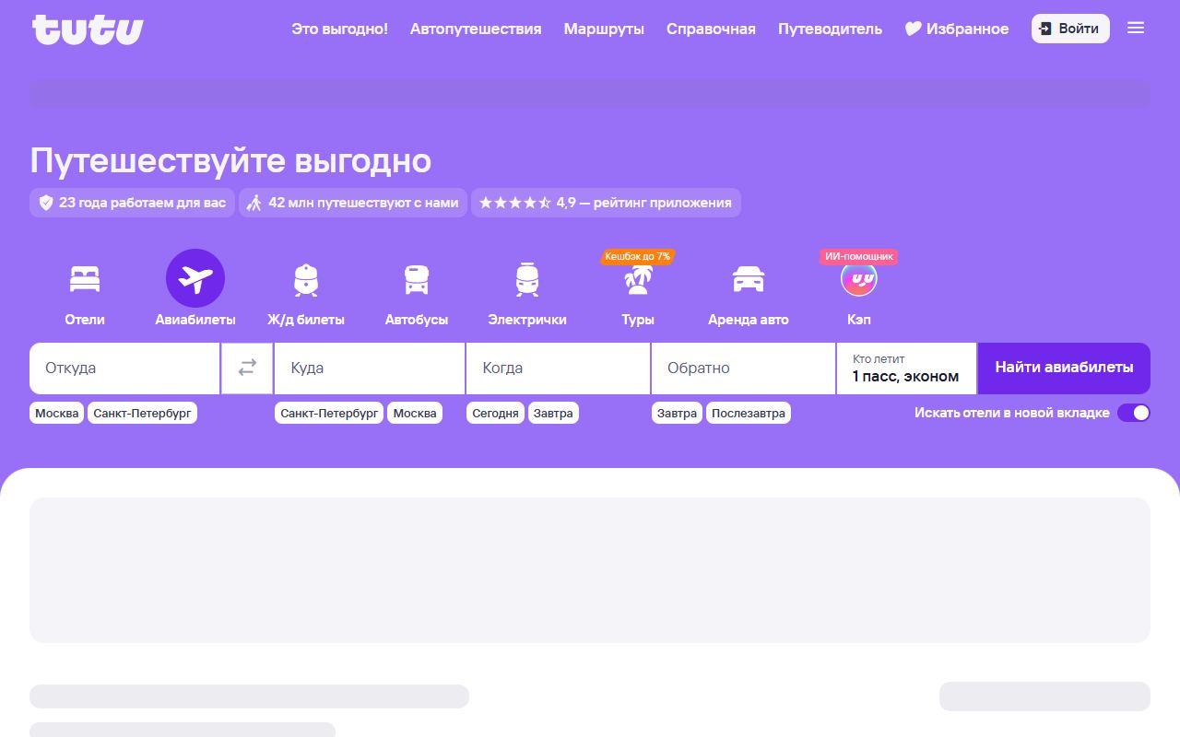Open Автопутешествия menu item

click(476, 29)
